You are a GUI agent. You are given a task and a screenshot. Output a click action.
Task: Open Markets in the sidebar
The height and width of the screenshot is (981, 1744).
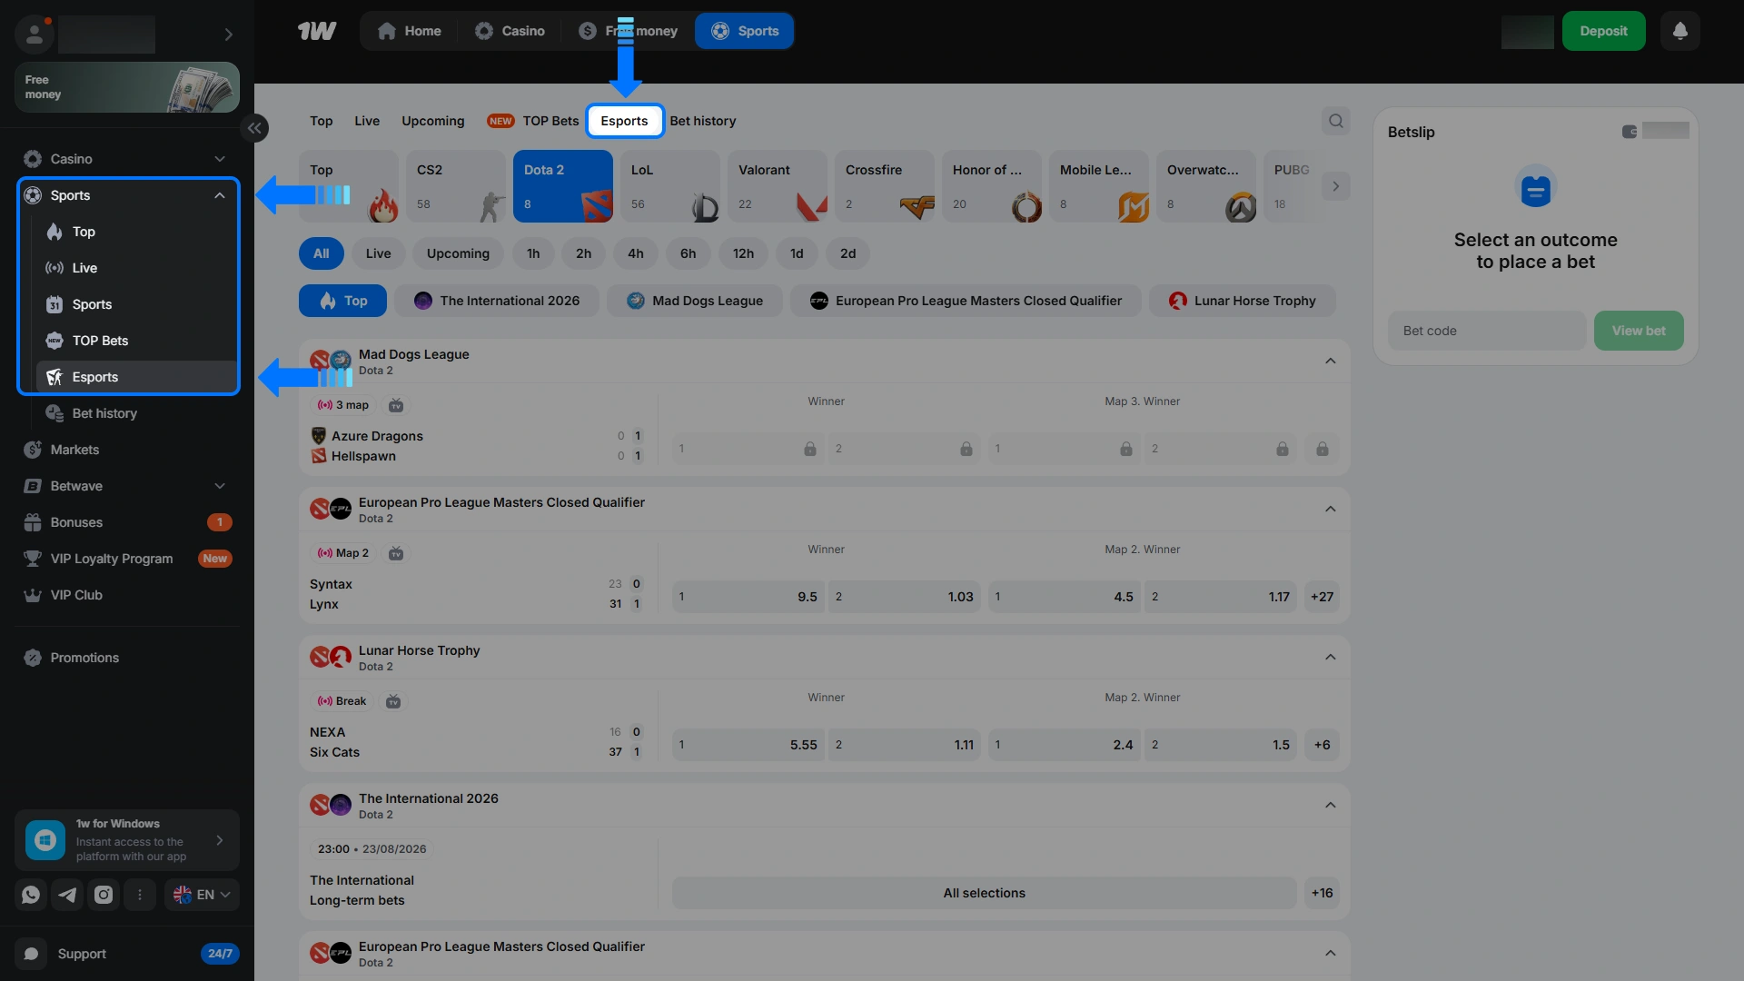click(127, 450)
